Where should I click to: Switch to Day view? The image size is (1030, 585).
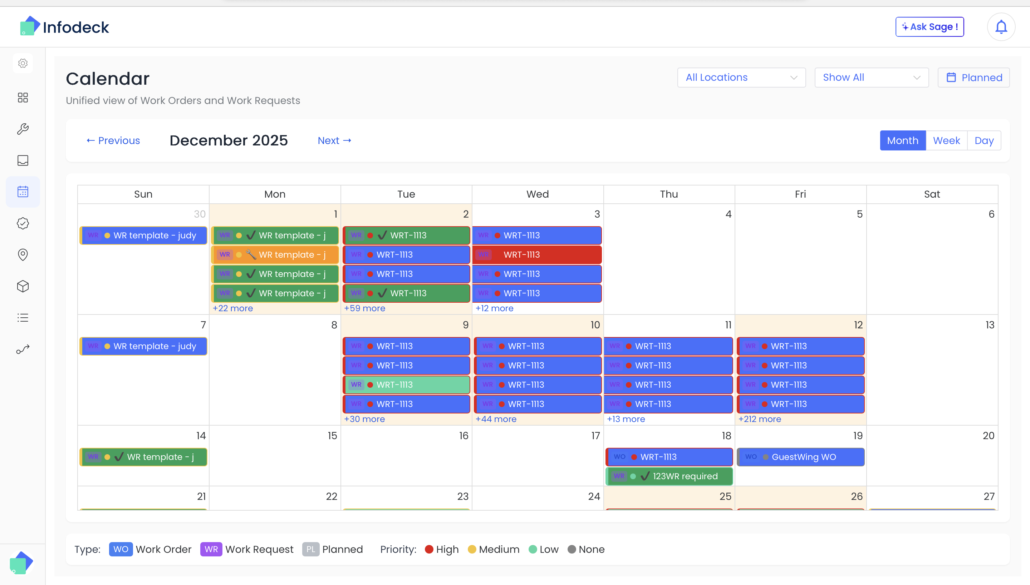984,140
